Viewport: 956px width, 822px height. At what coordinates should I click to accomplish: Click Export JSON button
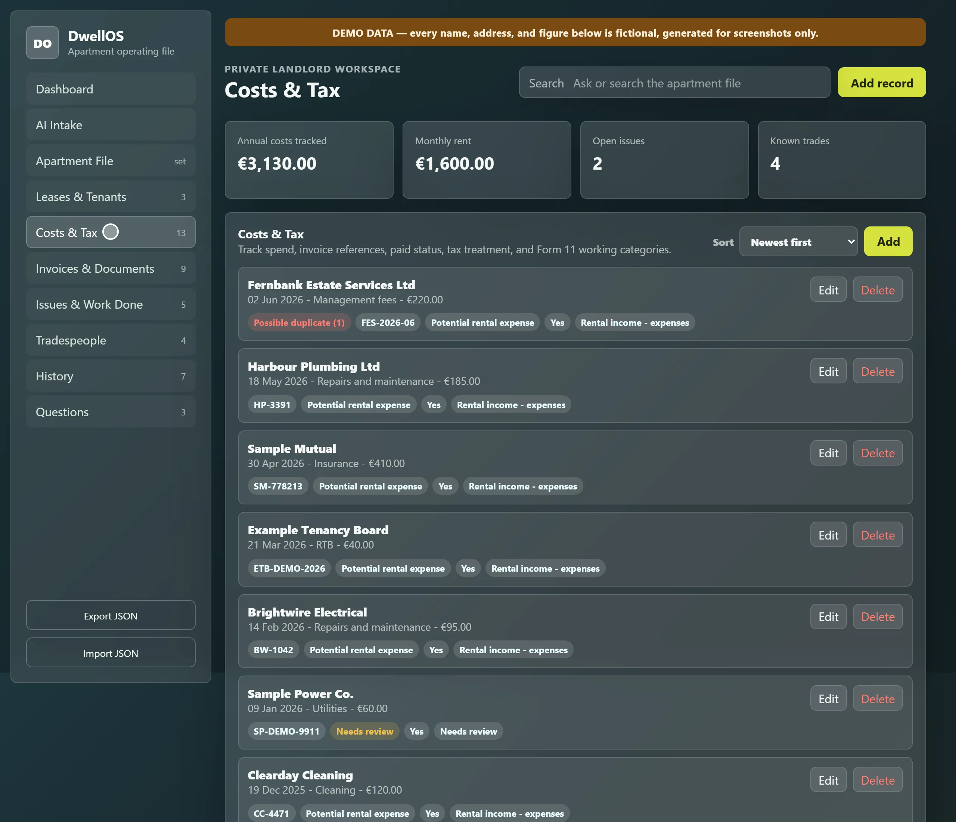[111, 616]
